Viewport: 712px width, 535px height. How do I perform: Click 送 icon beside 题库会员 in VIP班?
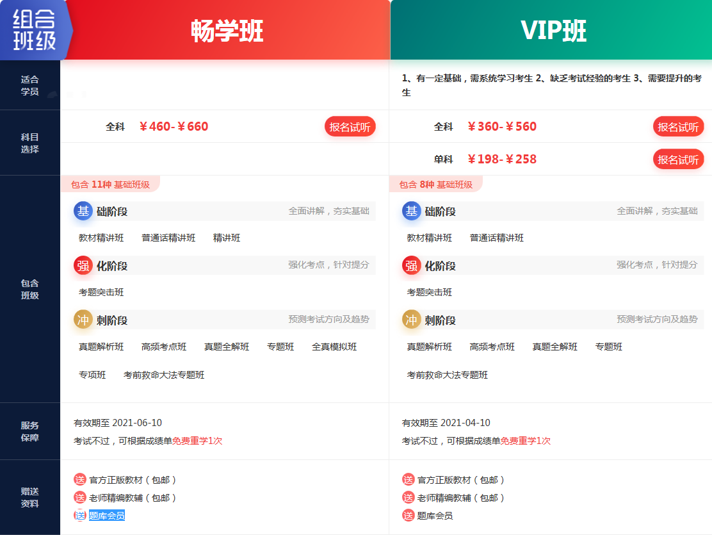409,515
